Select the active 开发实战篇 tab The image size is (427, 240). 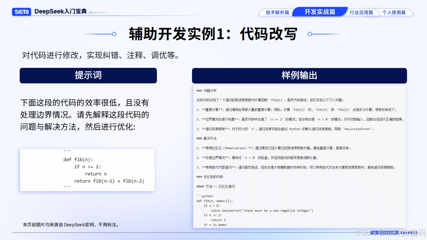(320, 11)
